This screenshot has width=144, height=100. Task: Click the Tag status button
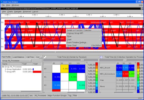tap(70, 95)
